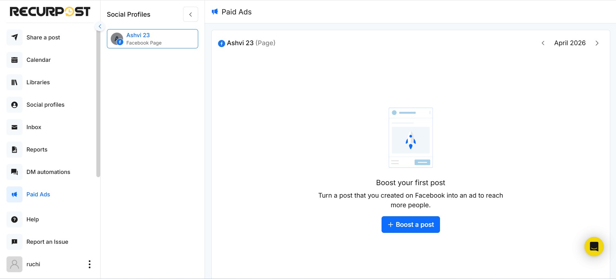Open the Calendar icon in sidebar
This screenshot has width=616, height=279.
[14, 60]
